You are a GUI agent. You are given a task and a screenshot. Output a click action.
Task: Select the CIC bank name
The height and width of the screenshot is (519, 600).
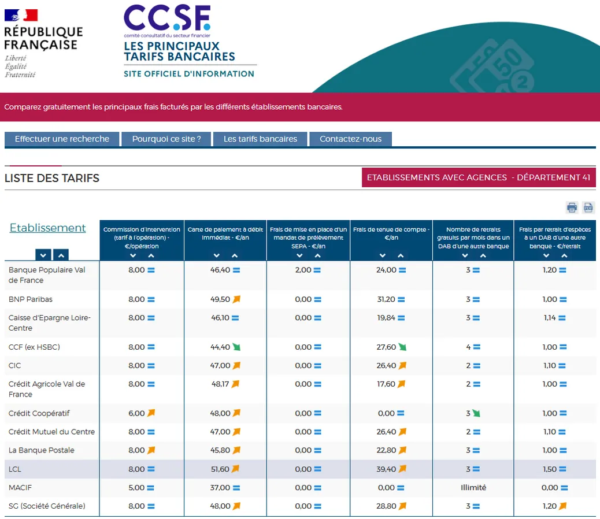pyautogui.click(x=14, y=366)
